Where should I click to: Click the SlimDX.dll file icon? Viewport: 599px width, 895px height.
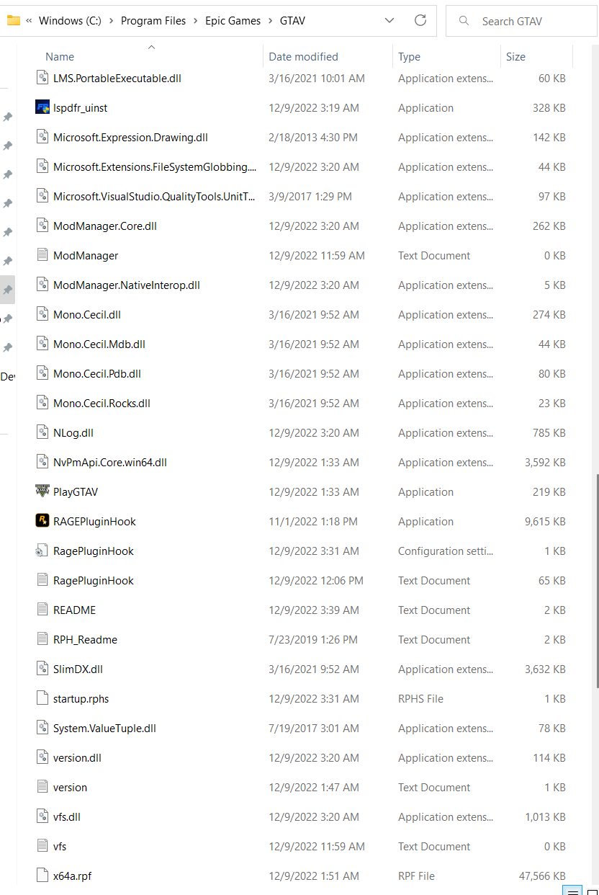click(42, 669)
